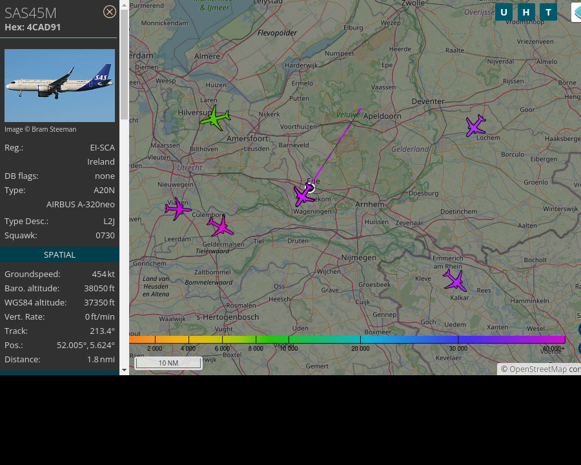Click the SPATIAL section header

click(x=59, y=254)
